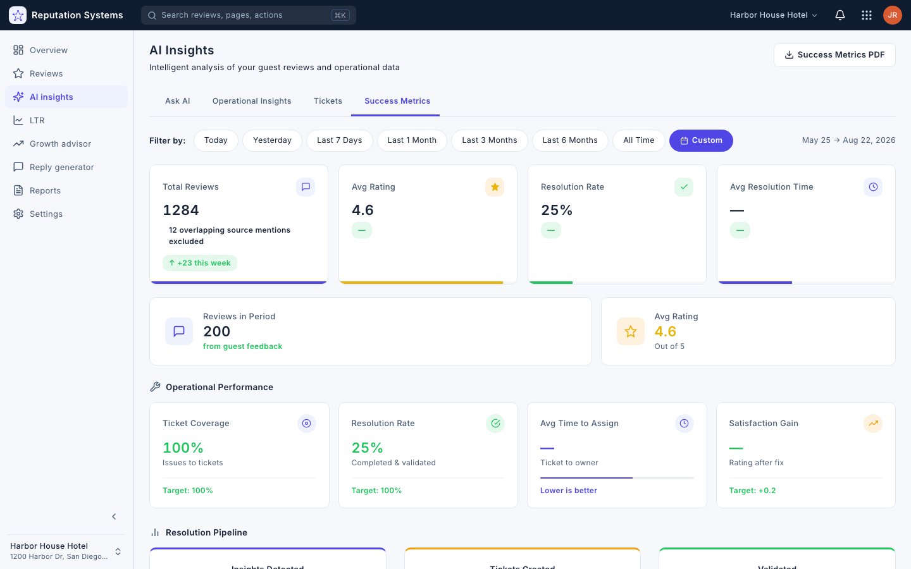Click the May 25 → Aug 22, 2026 date range
Screen dimensions: 911x569
coord(848,140)
